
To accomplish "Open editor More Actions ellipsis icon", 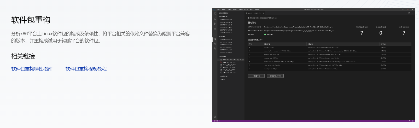I will click(x=412, y=13).
